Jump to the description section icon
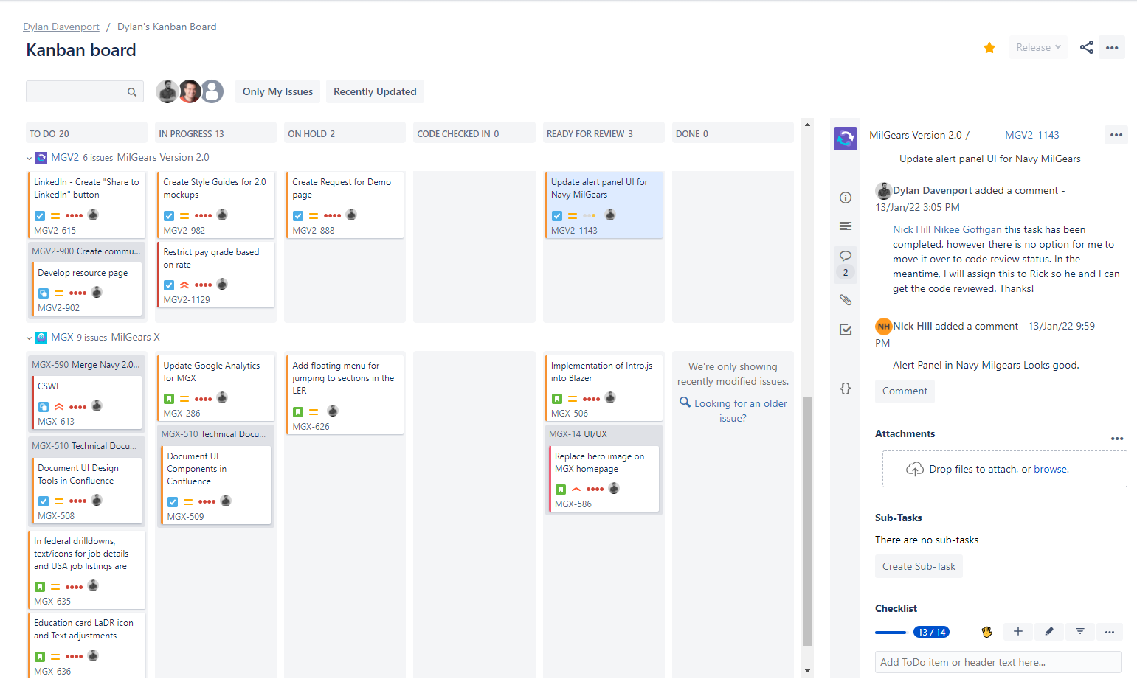Screen dimensions: 1137x679 [846, 226]
